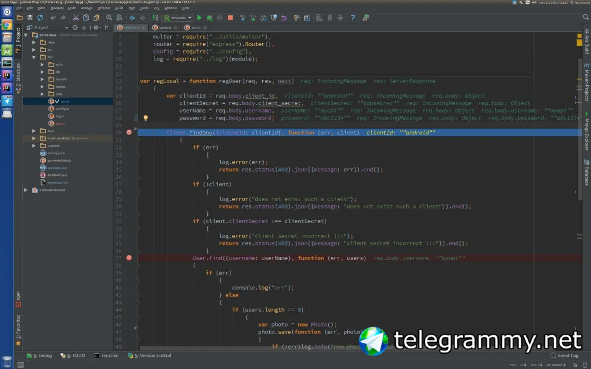
Task: Open the Navigate menu
Action: [x=57, y=8]
